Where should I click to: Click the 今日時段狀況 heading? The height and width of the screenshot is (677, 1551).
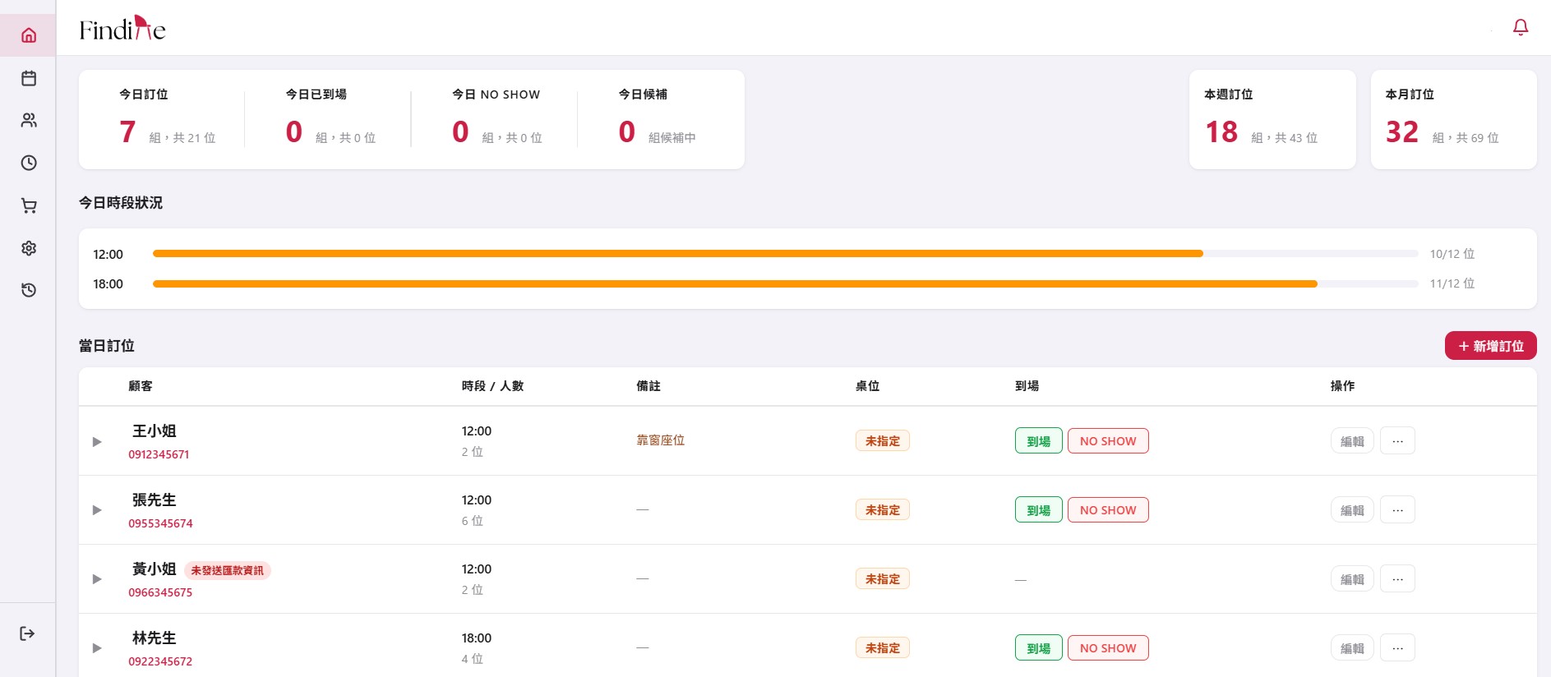click(x=121, y=203)
